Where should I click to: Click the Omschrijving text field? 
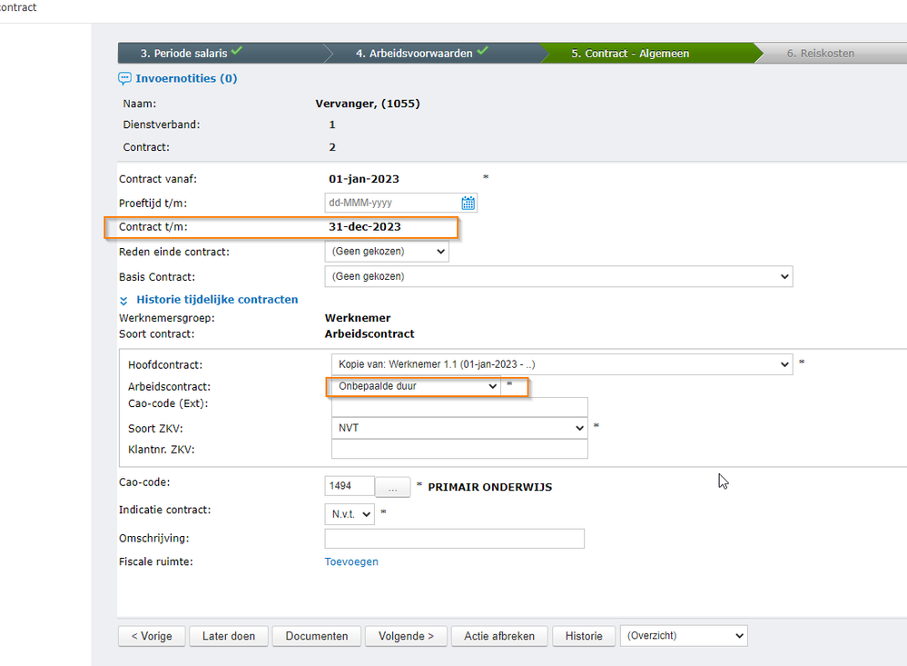[454, 539]
